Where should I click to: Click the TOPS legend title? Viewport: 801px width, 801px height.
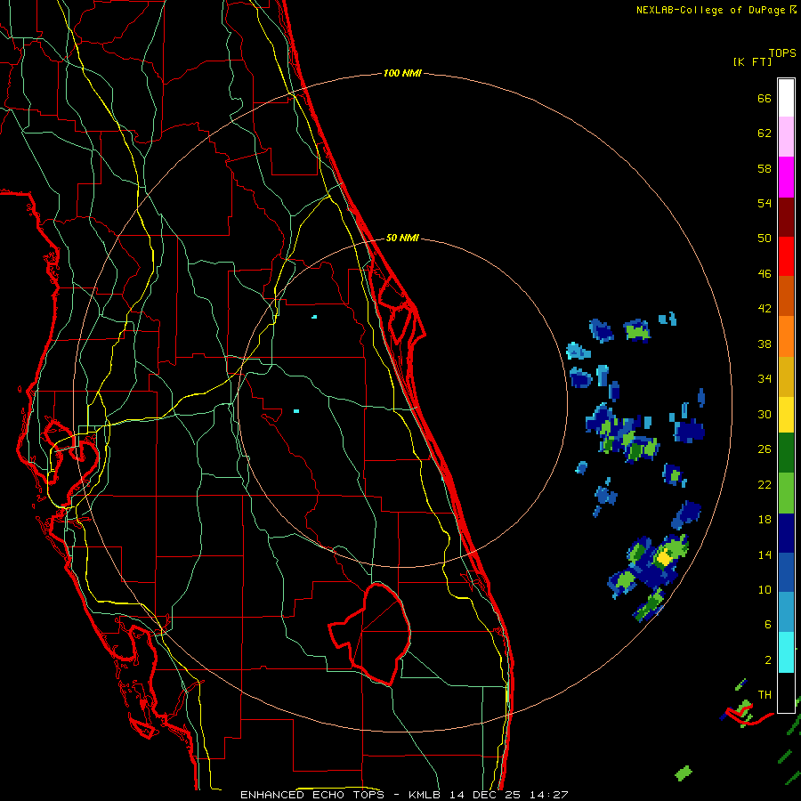pyautogui.click(x=782, y=53)
